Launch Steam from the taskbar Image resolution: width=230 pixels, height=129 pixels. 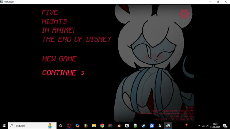click(x=143, y=126)
